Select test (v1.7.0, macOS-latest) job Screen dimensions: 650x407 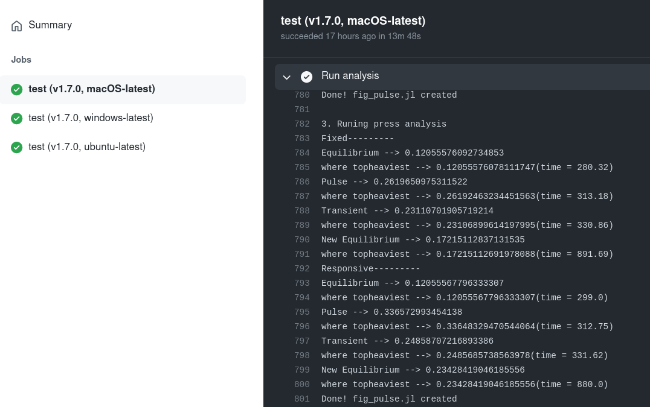pos(123,89)
